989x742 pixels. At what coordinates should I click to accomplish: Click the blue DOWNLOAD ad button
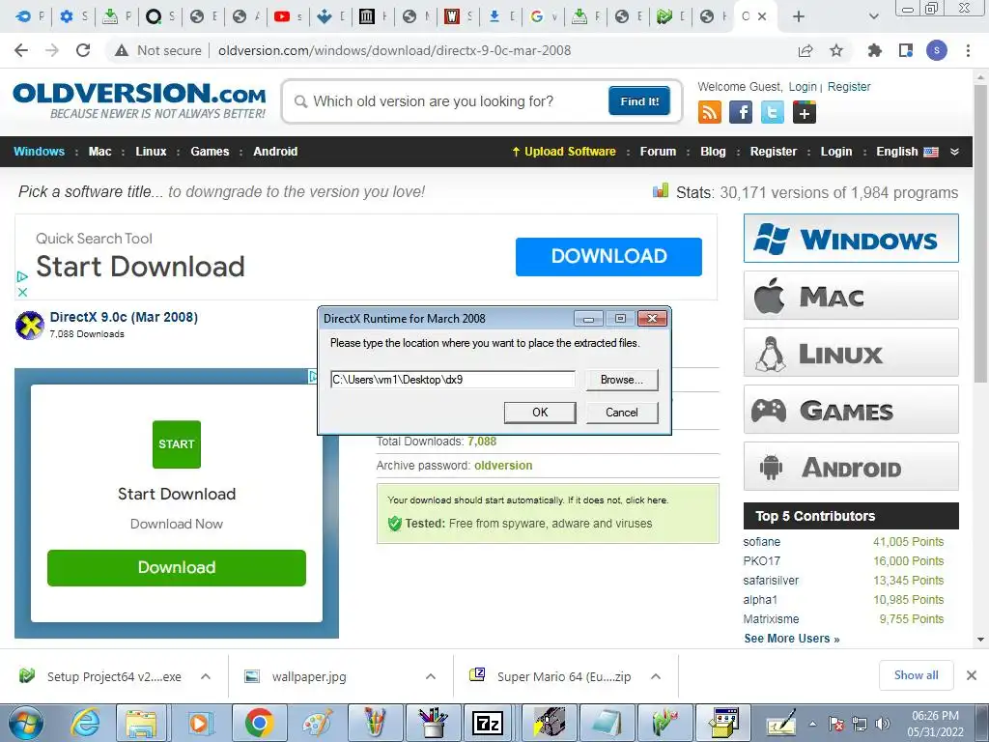(608, 256)
